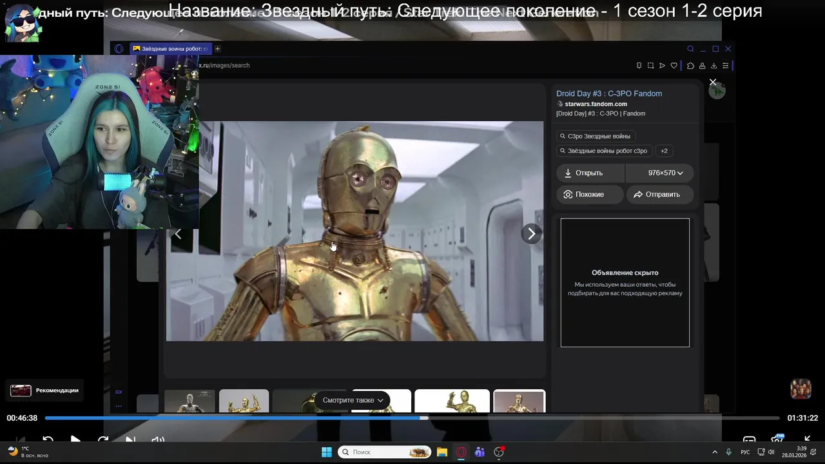The image size is (825, 464).
Task: Click the play-shaped send icon in address bar
Action: tap(662, 66)
